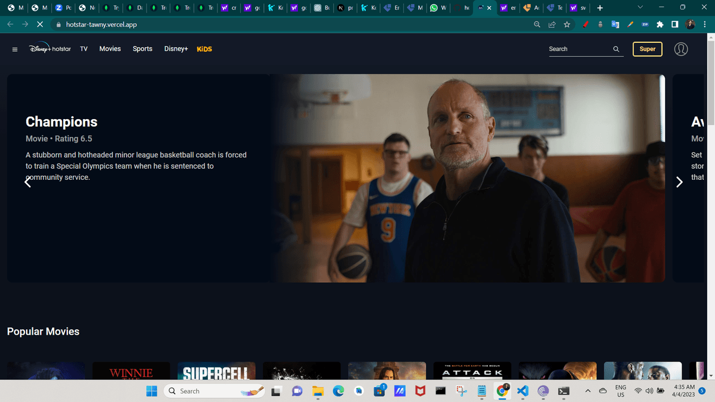Toggle the browser side panel icon
715x402 pixels.
[x=675, y=24]
